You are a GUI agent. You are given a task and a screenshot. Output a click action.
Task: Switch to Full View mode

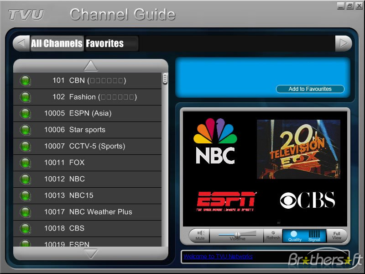pos(337,236)
